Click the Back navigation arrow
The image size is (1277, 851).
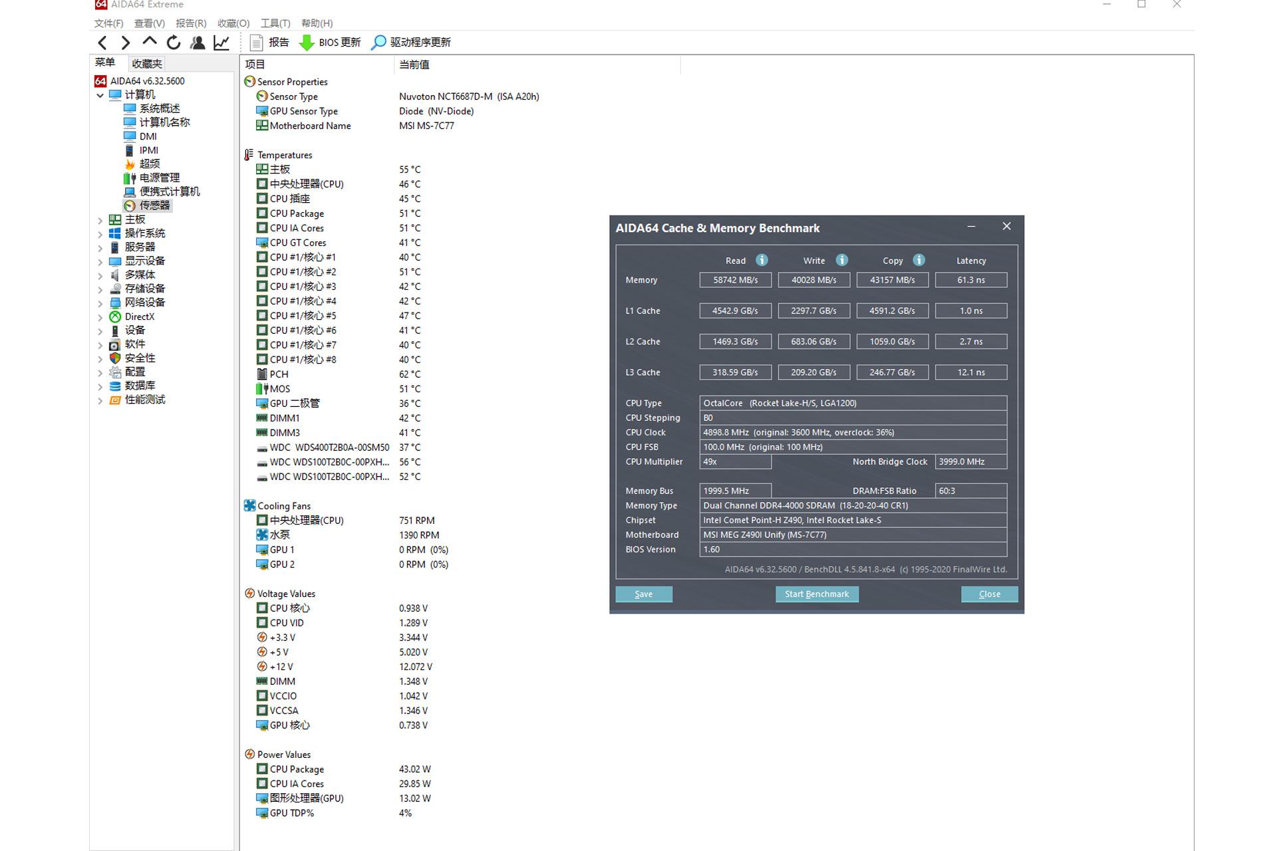tap(102, 43)
